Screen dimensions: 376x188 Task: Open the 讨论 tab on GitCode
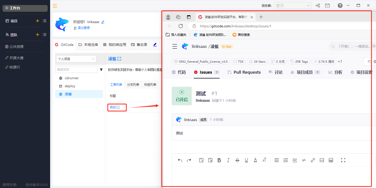[x=275, y=72]
